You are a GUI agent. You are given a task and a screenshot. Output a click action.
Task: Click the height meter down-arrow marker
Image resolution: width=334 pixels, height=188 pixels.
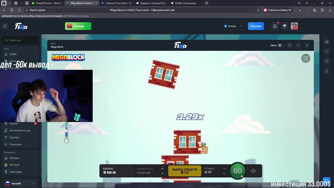67,141
